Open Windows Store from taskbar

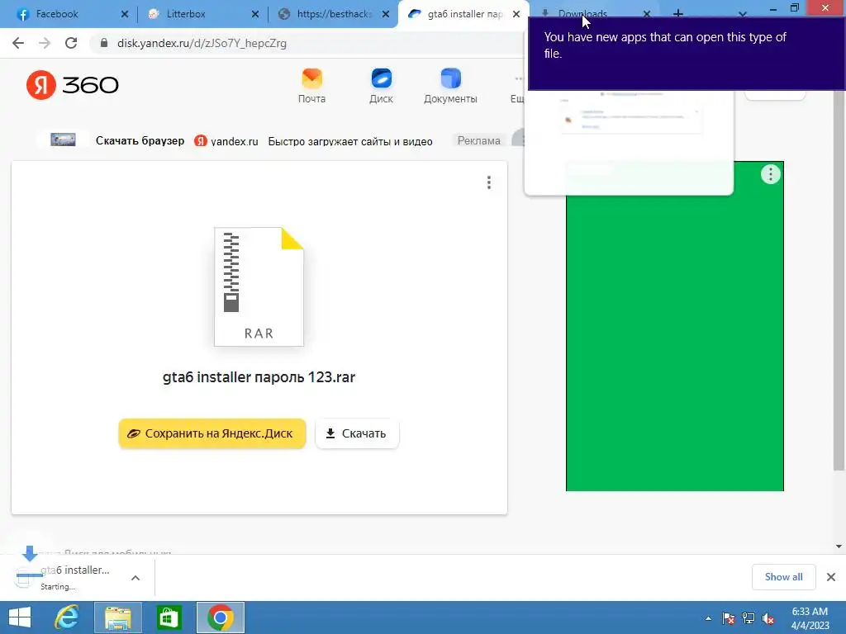pos(169,617)
